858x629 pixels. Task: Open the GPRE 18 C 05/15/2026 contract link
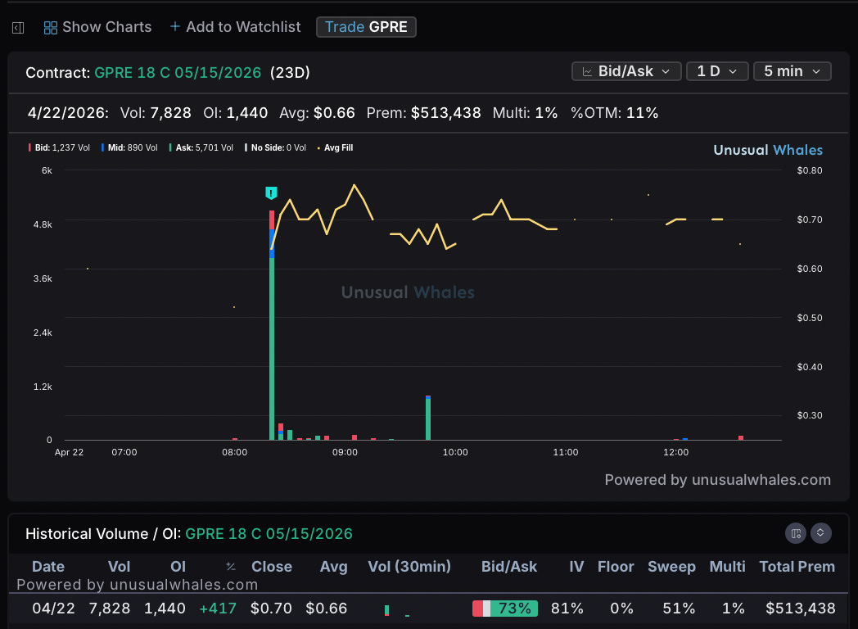click(x=178, y=73)
